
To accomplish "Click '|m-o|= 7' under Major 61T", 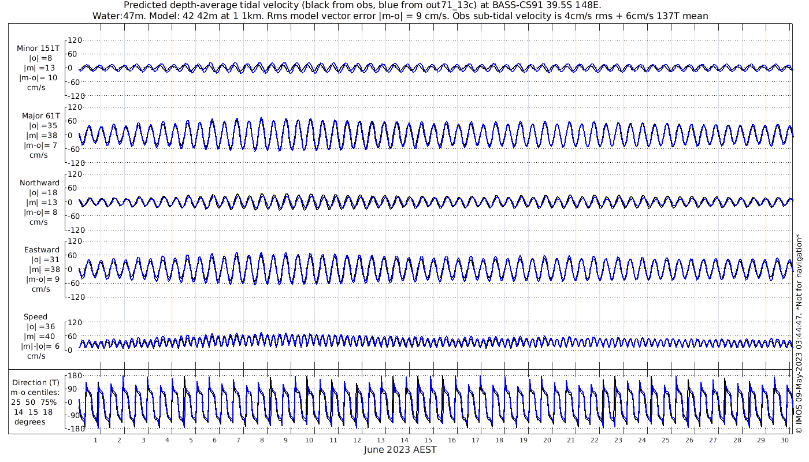I will click(40, 145).
